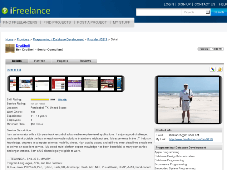Open Find Freelancers menu
The image size is (227, 170).
[20, 22]
